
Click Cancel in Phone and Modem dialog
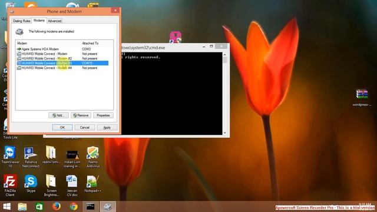click(x=85, y=127)
